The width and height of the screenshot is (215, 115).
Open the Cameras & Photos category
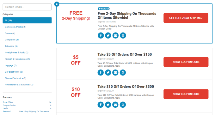(15, 27)
